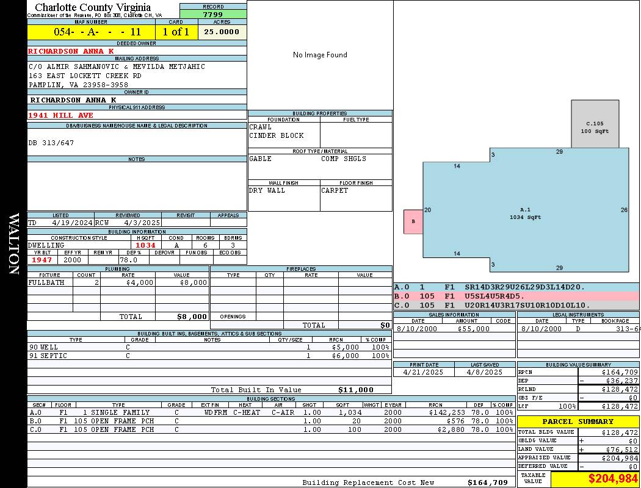This screenshot has height=488, width=641.
Task: Click the yellow PARCEL SUMMARY header
Action: (x=578, y=422)
